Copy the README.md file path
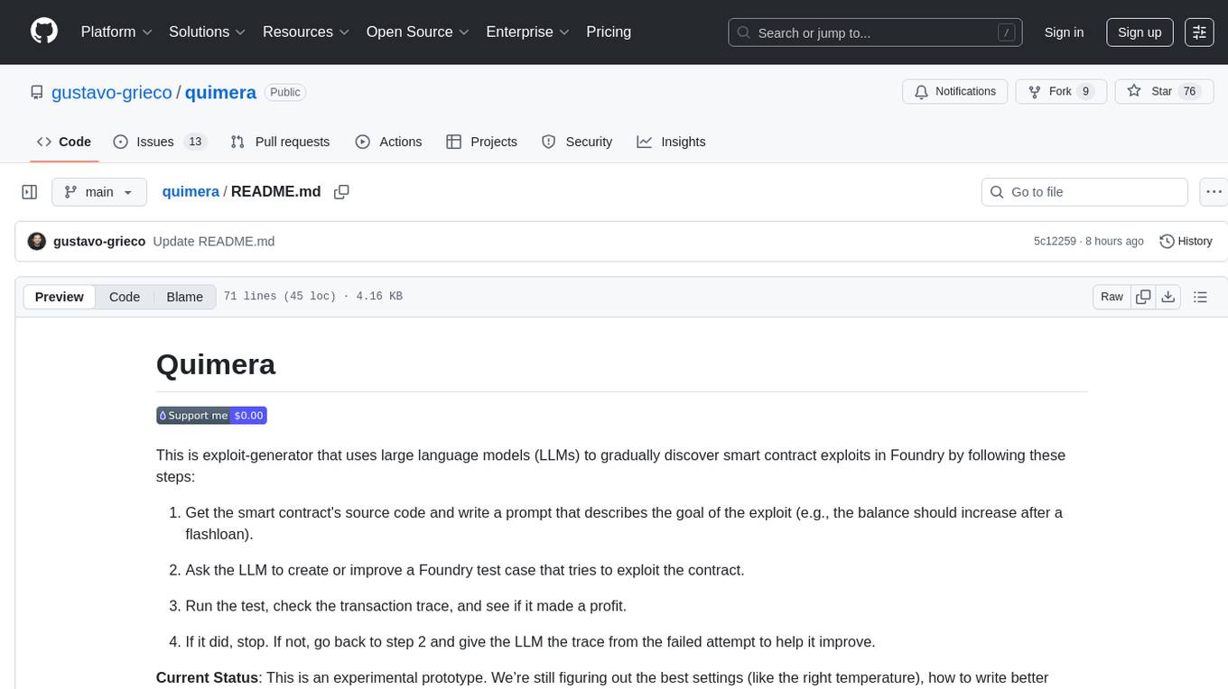The height and width of the screenshot is (689, 1228). (341, 191)
